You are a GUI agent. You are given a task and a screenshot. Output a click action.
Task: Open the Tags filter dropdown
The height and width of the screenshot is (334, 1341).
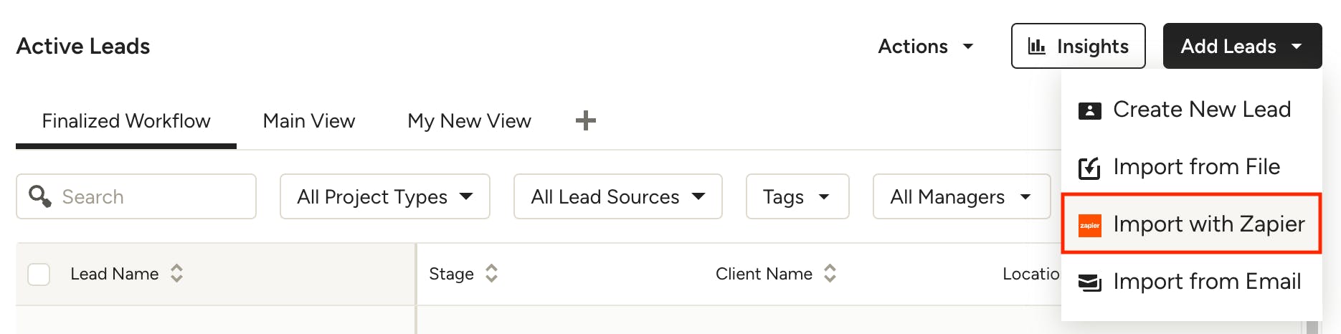point(797,196)
